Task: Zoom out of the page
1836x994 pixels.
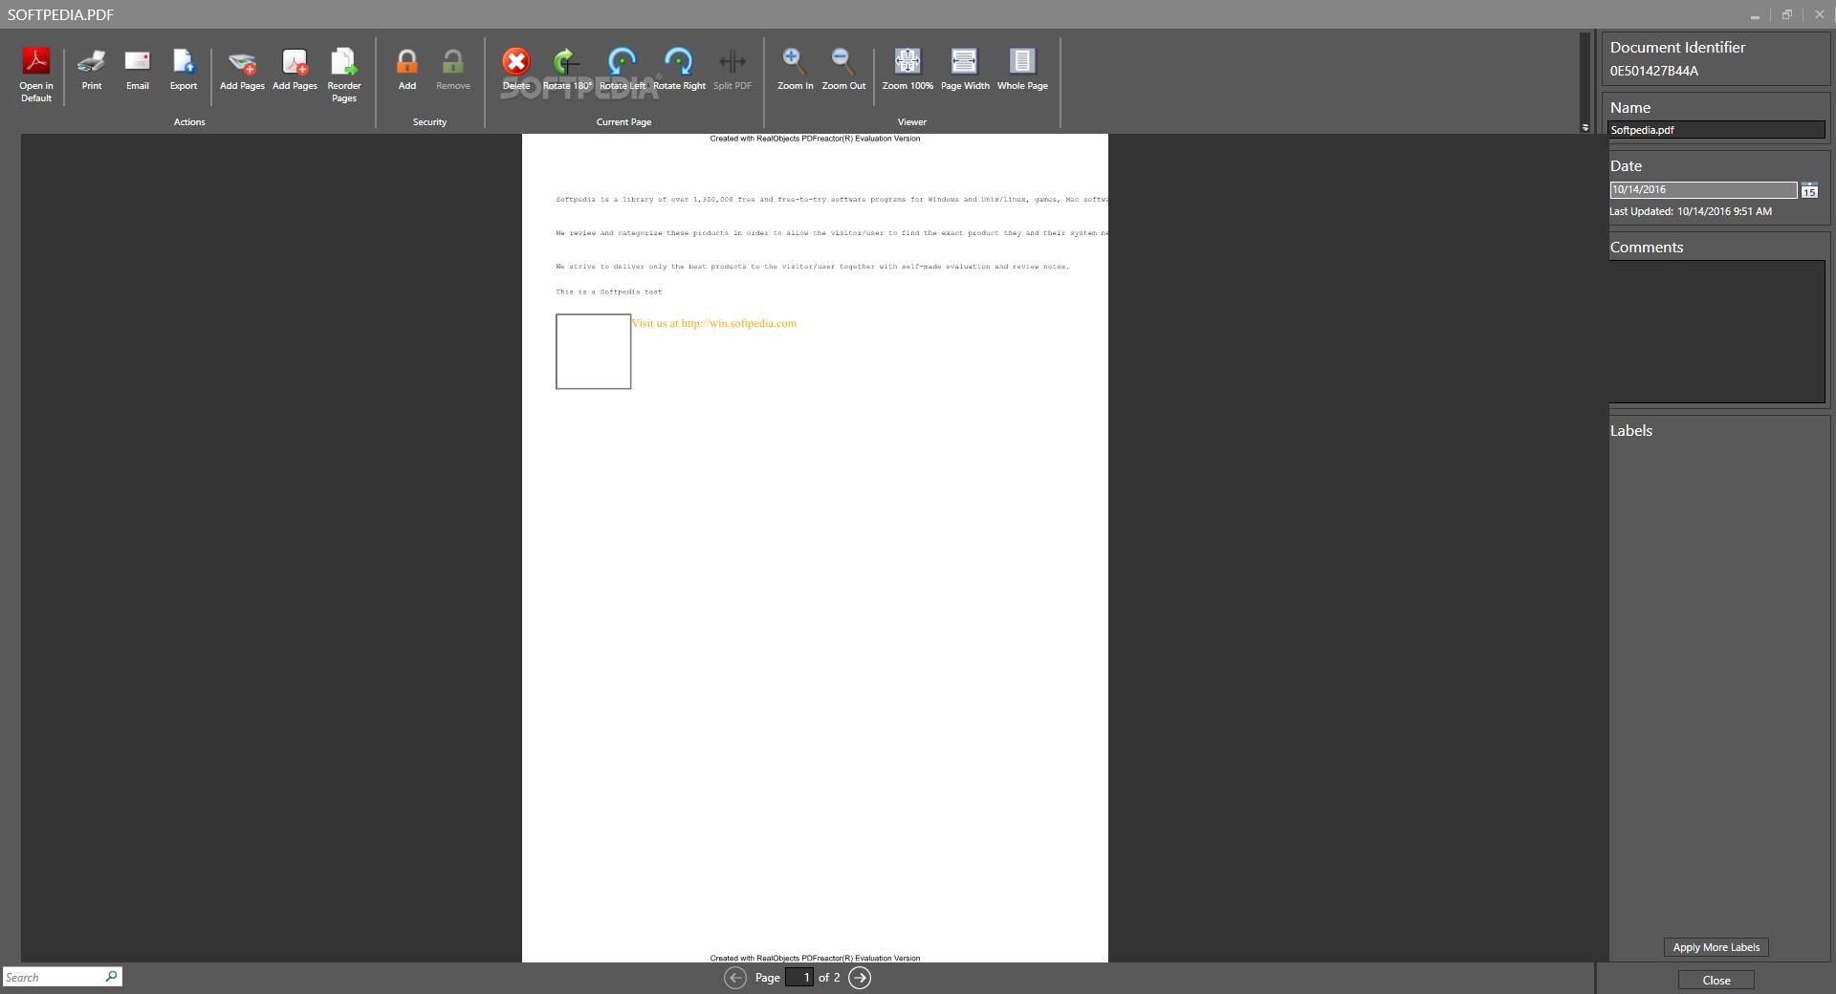Action: [x=843, y=69]
